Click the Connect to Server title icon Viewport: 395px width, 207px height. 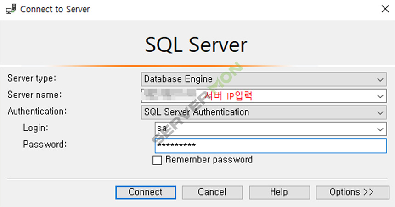pos(11,9)
